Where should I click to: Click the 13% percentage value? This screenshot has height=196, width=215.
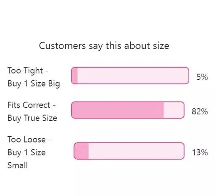(200, 153)
